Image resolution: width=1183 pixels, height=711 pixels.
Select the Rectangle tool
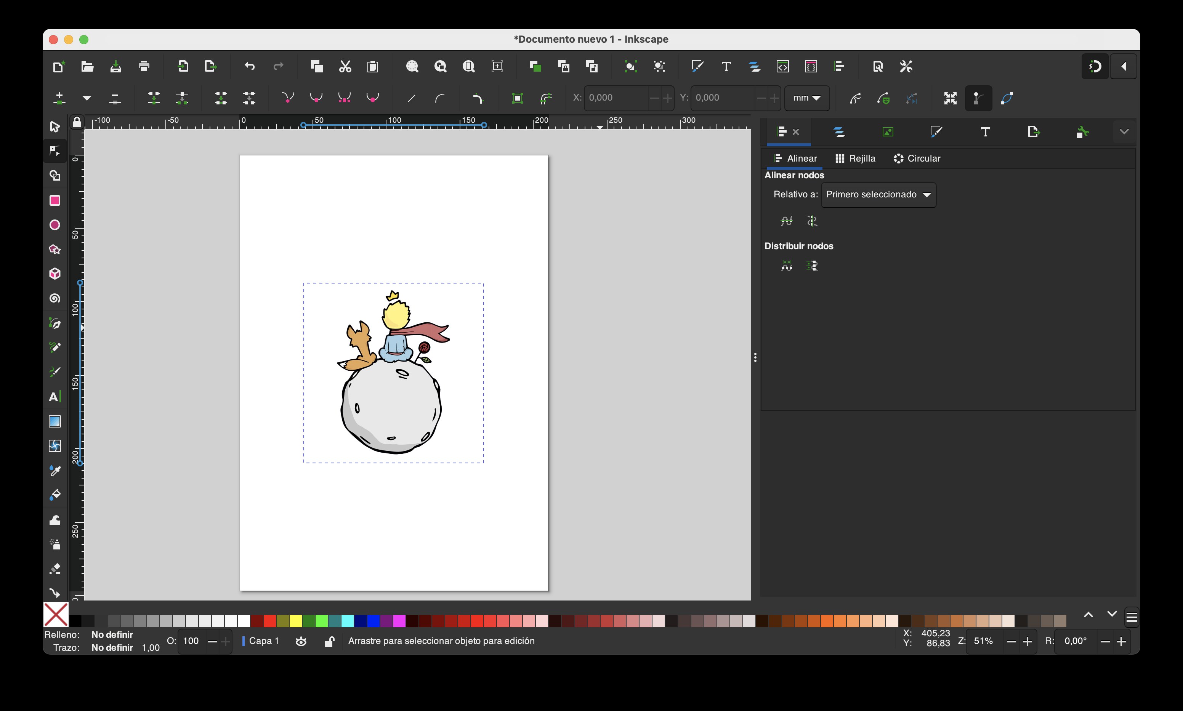tap(55, 200)
